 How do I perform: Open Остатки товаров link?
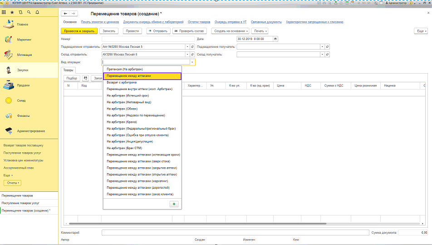click(199, 22)
